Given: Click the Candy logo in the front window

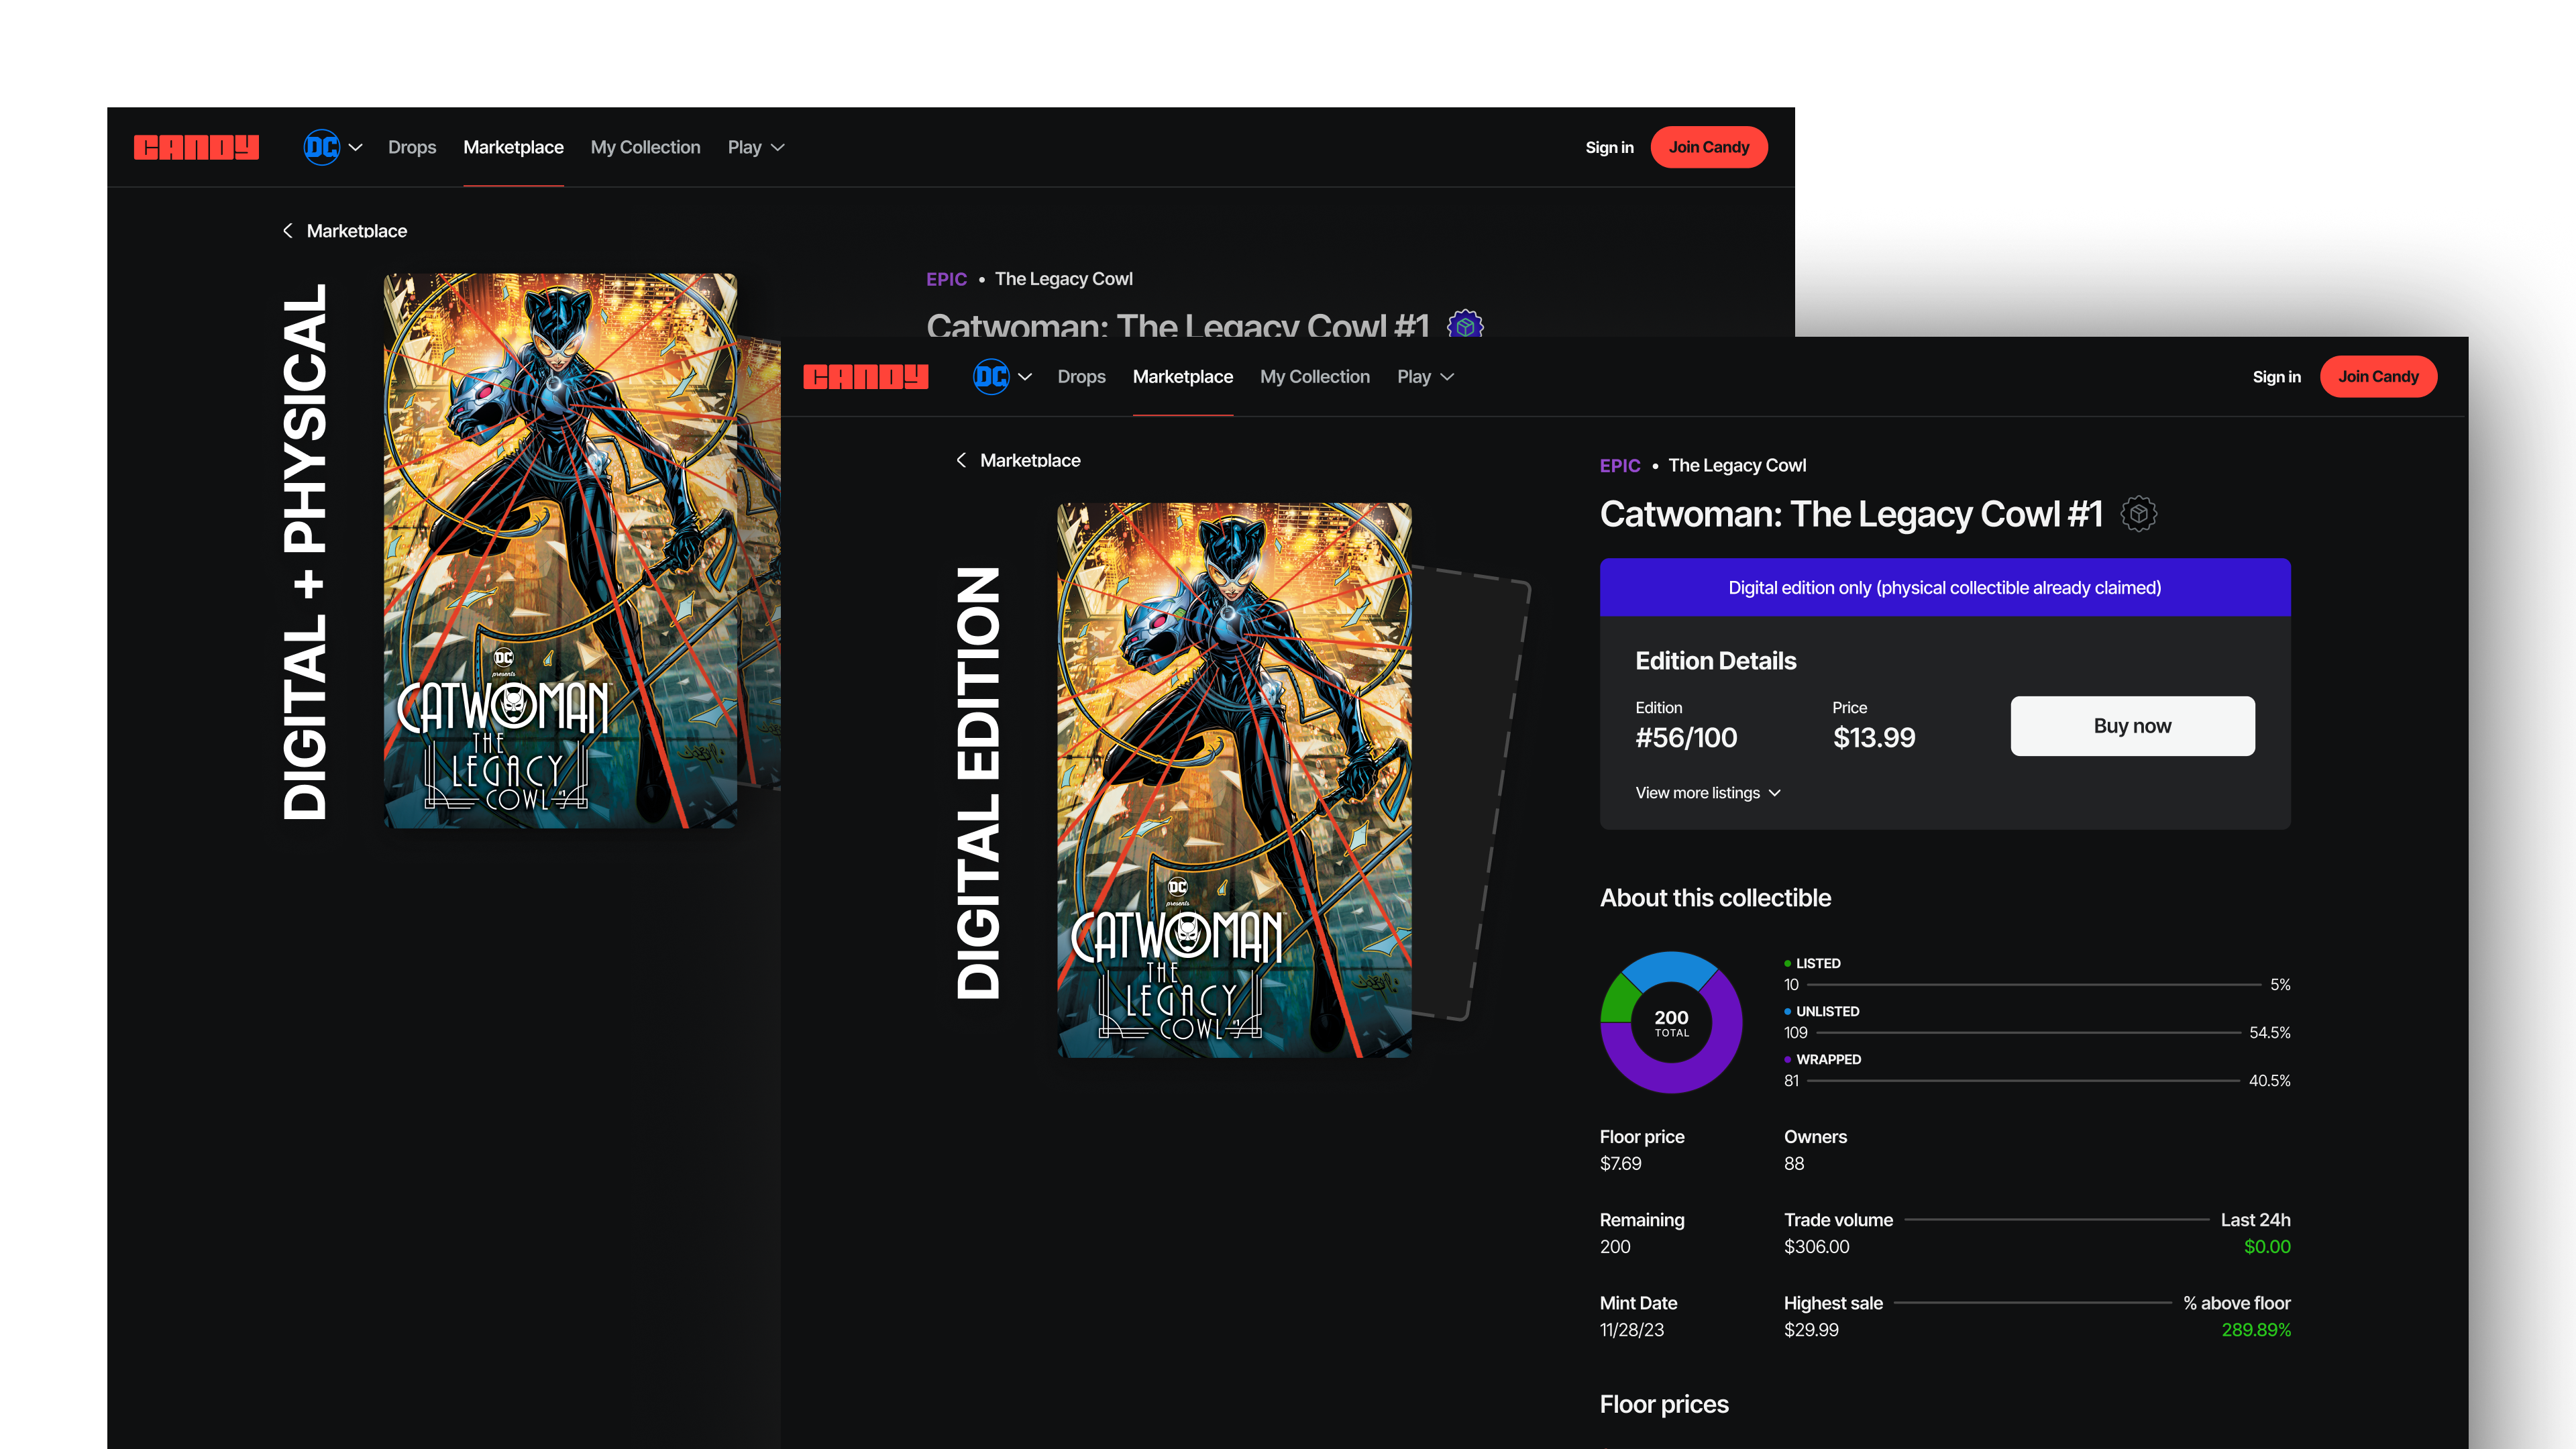Looking at the screenshot, I should 865,377.
